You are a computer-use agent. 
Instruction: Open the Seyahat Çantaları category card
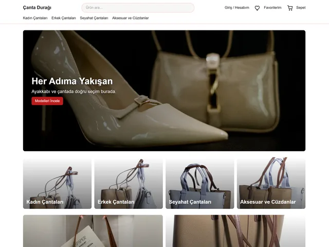click(200, 184)
